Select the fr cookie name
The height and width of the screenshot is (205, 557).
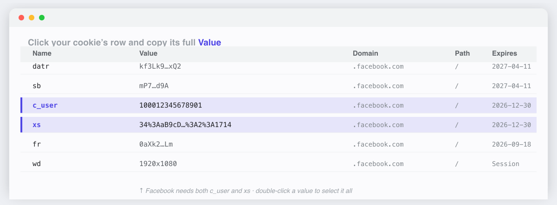tap(37, 144)
